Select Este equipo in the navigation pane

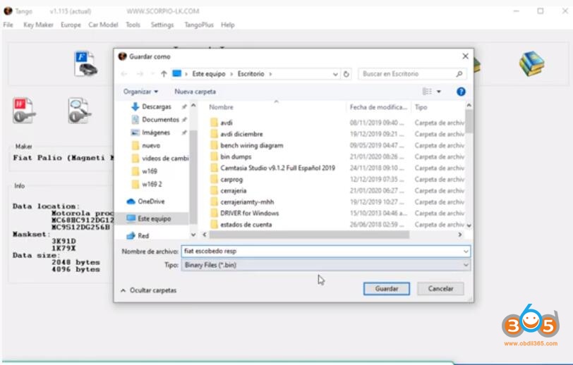pyautogui.click(x=154, y=218)
